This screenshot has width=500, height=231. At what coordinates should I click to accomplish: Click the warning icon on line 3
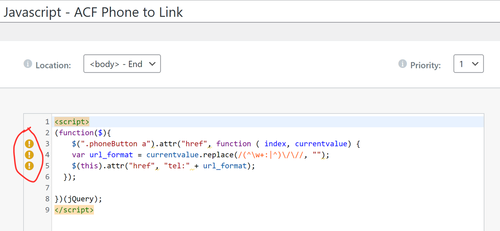[x=29, y=144]
